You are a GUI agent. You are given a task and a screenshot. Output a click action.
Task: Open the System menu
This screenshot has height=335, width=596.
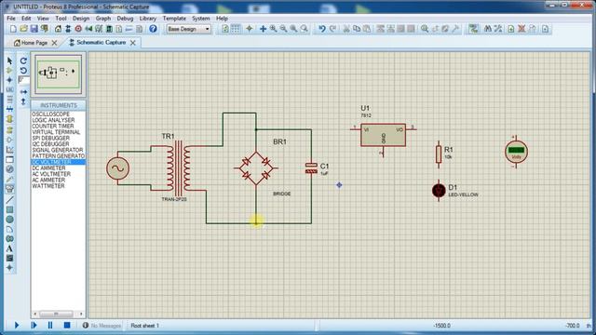tap(201, 19)
